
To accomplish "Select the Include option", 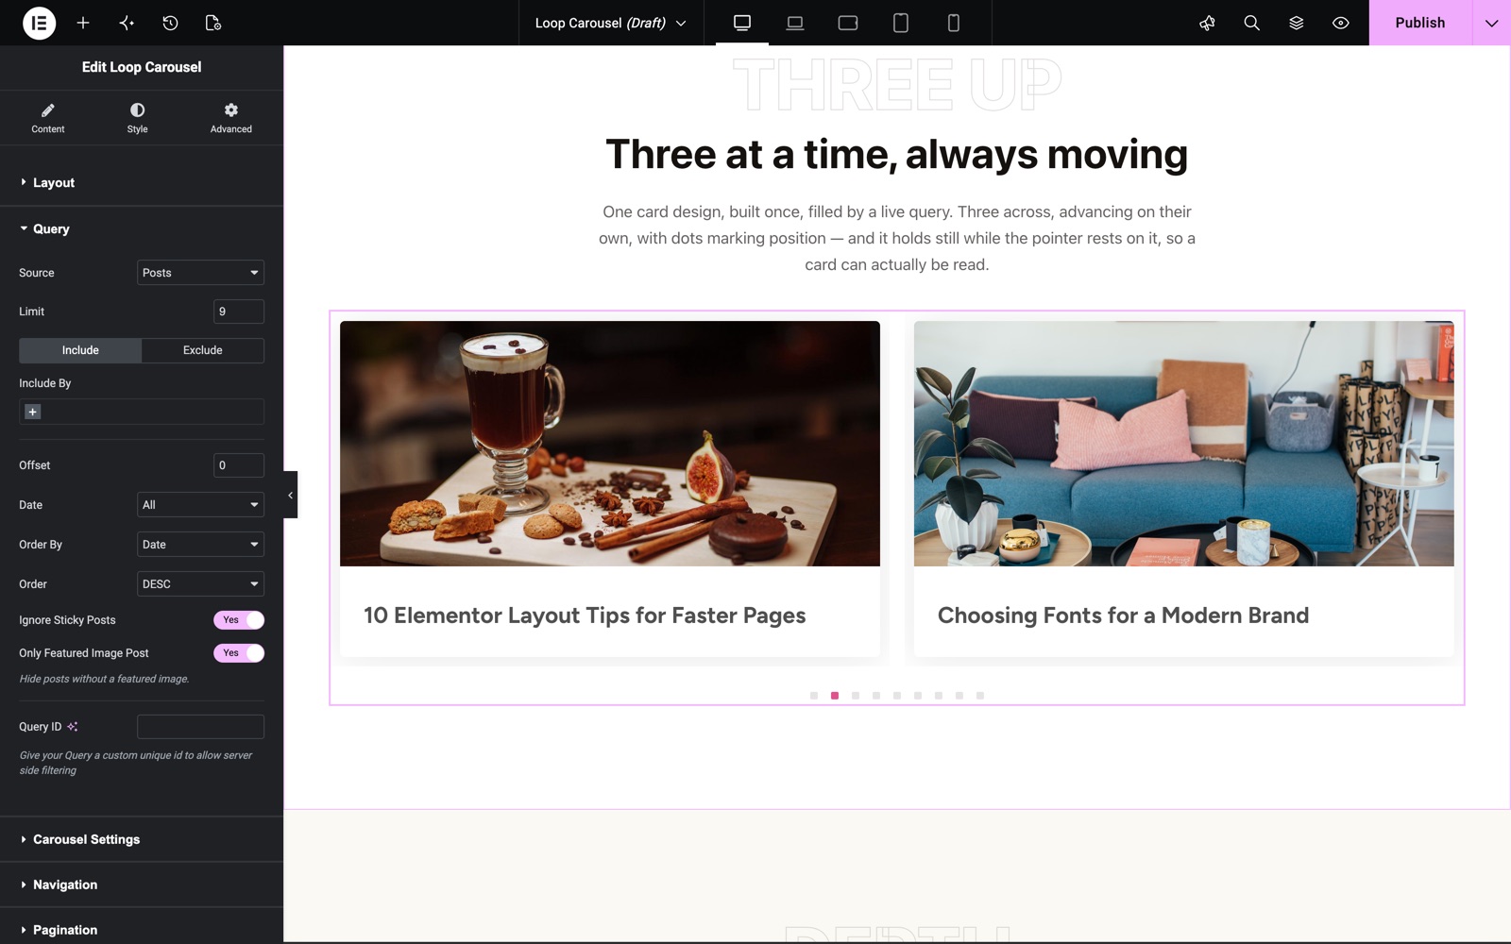I will [x=80, y=350].
